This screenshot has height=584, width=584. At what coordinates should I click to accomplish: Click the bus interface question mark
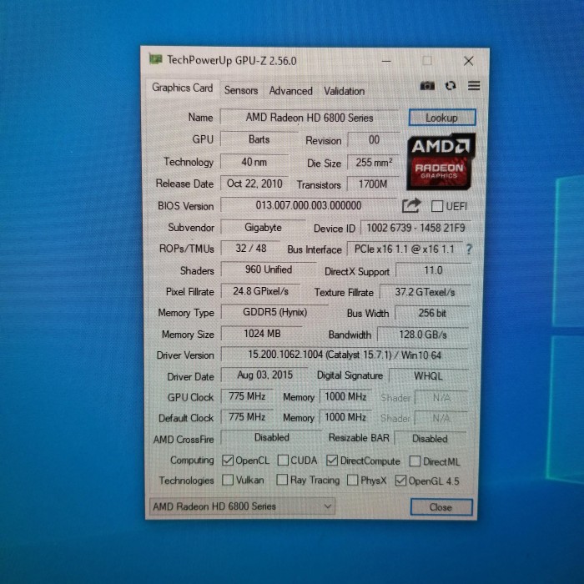coord(469,249)
